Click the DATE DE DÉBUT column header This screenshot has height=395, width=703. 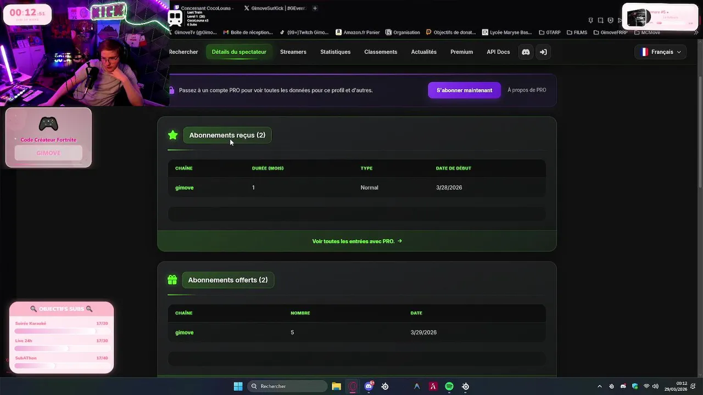coord(453,168)
